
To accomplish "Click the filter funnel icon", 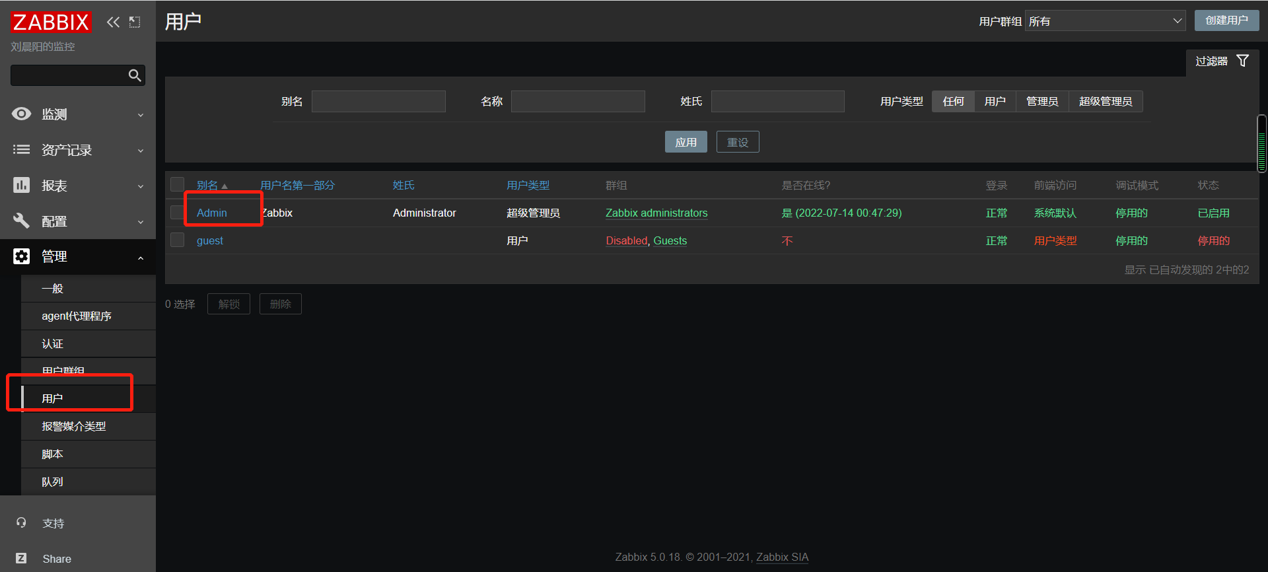I will coord(1242,61).
